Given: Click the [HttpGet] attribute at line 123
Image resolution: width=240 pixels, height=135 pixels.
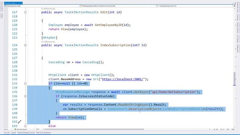Looking at the screenshot, I should 49,38.
